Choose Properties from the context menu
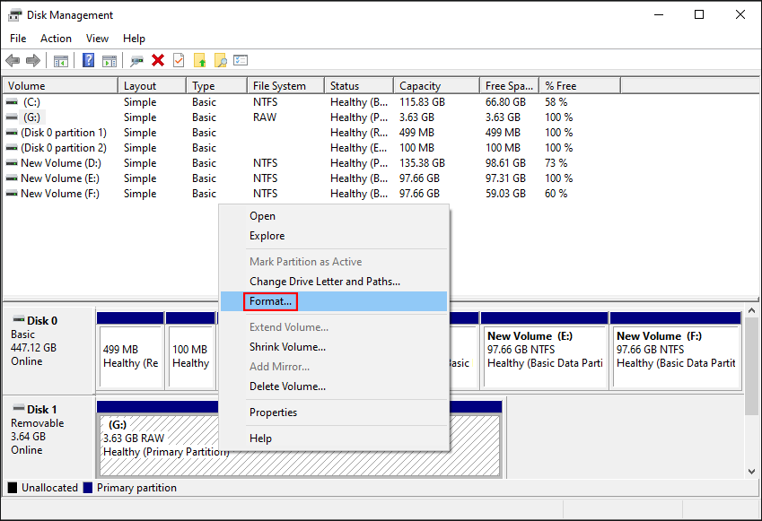The width and height of the screenshot is (762, 521). pos(273,412)
